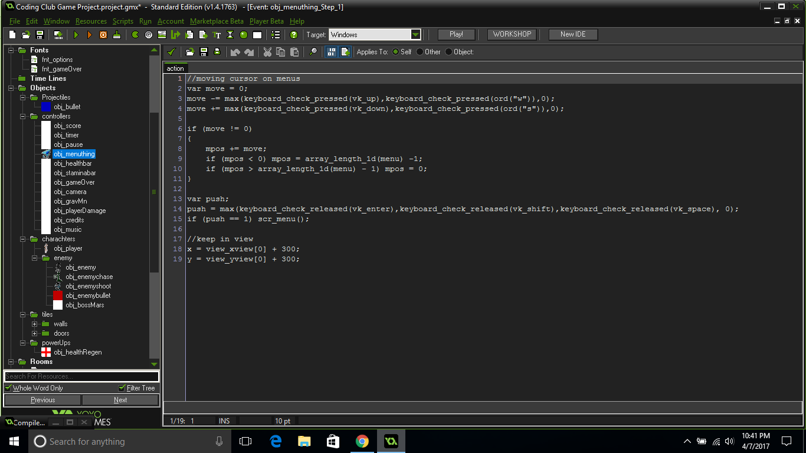Start the game in debug mode
Viewport: 806px width, 453px height.
pos(90,34)
